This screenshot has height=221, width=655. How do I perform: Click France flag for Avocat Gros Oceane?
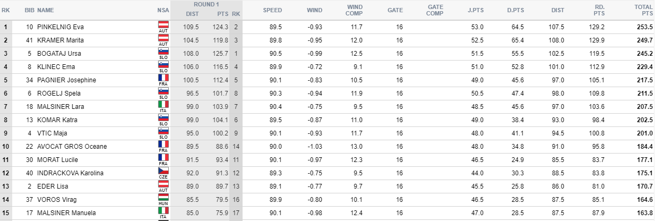[163, 144]
